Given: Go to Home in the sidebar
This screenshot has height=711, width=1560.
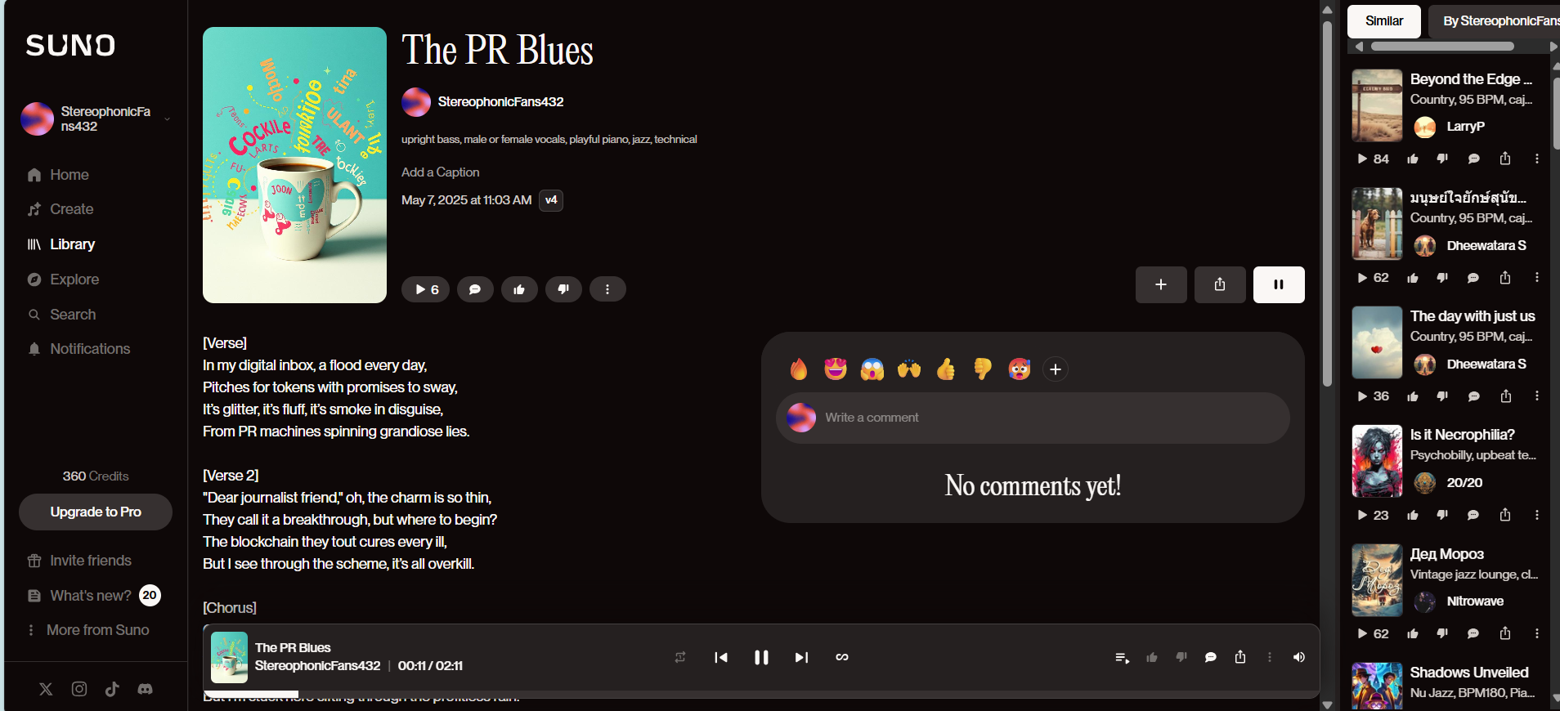Looking at the screenshot, I should point(58,175).
